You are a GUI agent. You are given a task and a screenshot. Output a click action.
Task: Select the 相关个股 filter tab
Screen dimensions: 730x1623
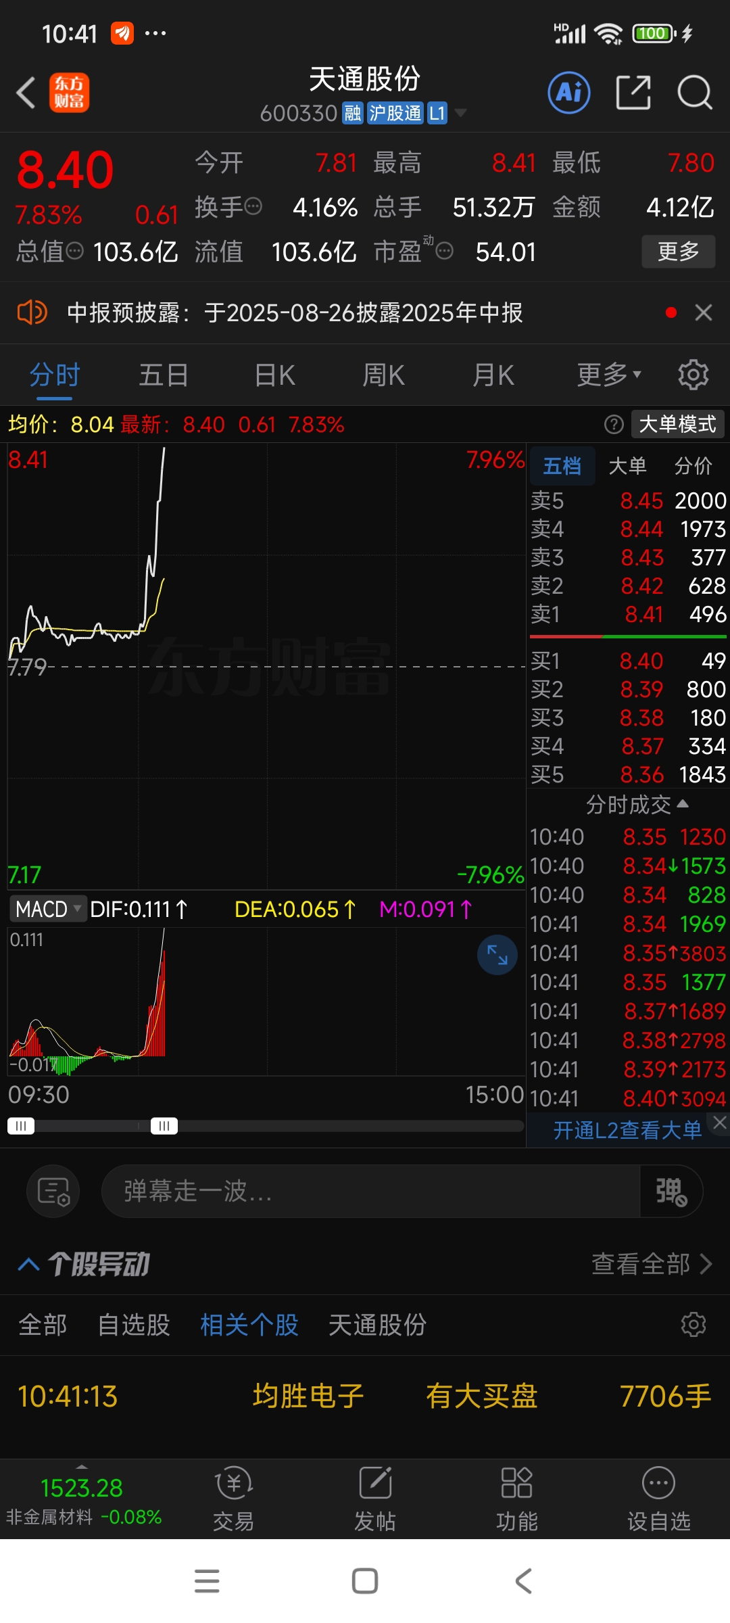[249, 1325]
